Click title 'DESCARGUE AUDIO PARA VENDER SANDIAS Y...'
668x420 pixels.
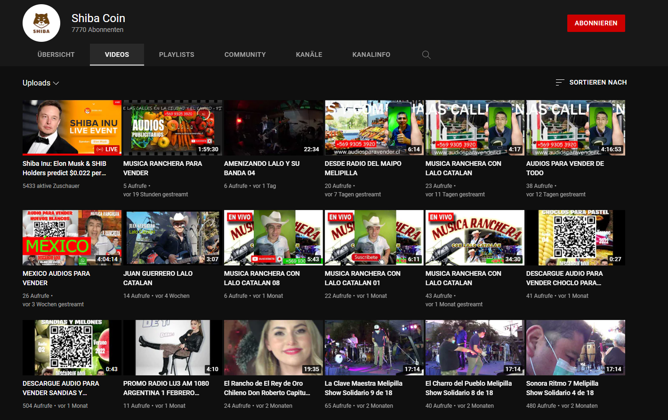pos(61,388)
